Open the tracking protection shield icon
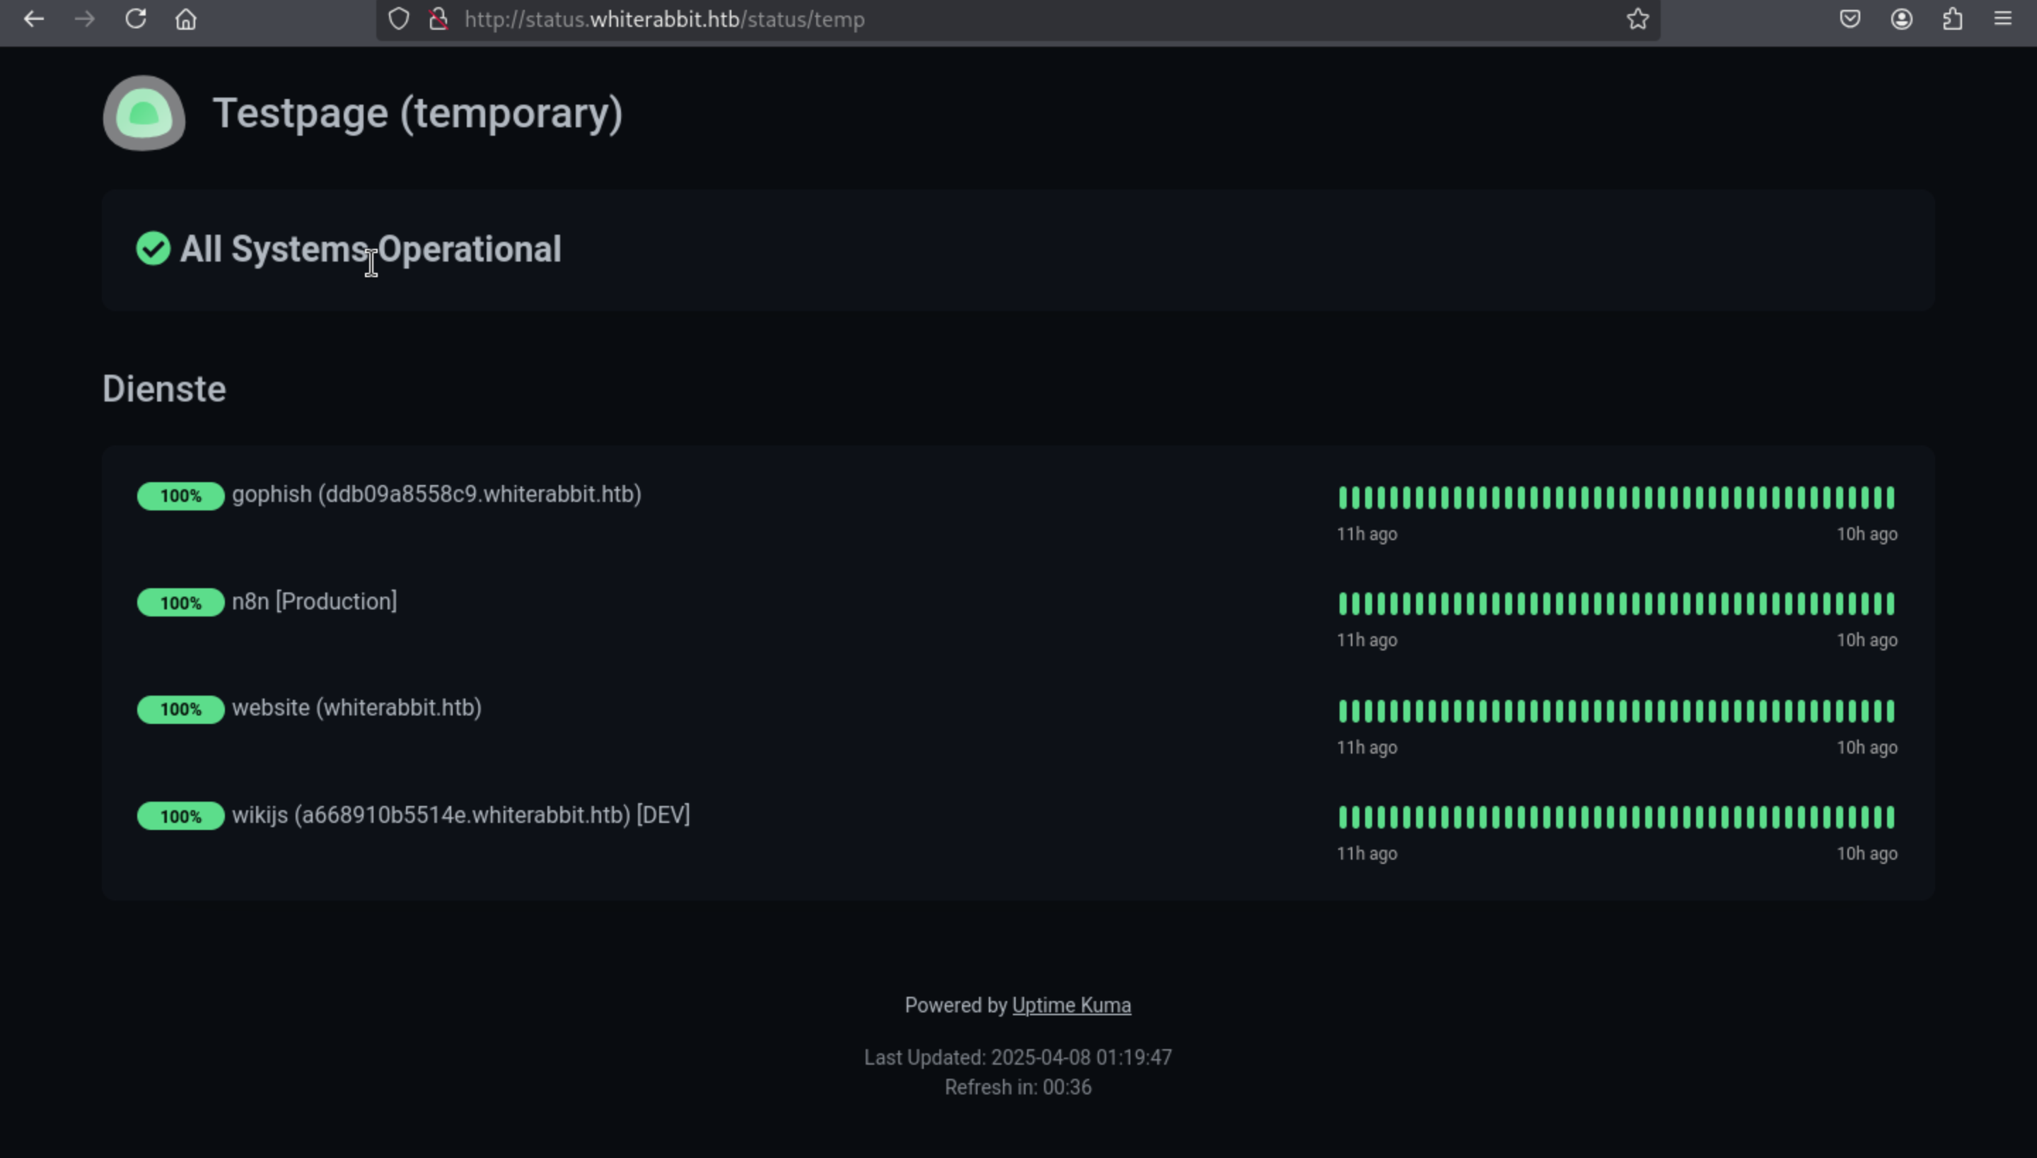The image size is (2037, 1158). click(x=399, y=19)
